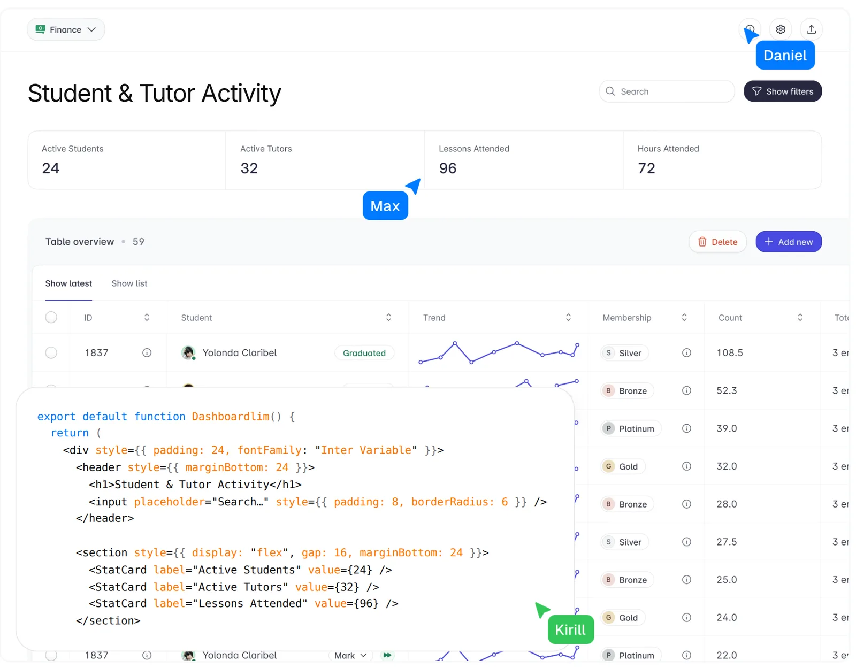Click the Bronze badge in the 52.3 row
Image resolution: width=856 pixels, height=668 pixels.
click(627, 391)
